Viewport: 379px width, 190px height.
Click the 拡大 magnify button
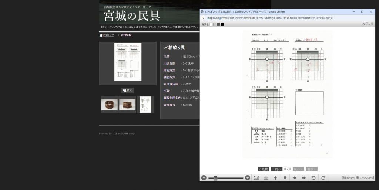coord(128,90)
